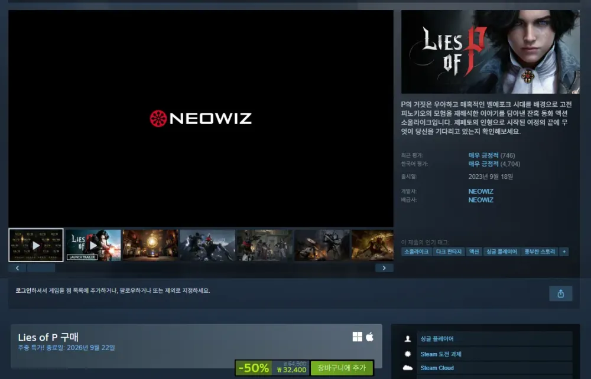Screen dimensions: 591x379
Task: Open the 액션 tag
Action: (474, 252)
